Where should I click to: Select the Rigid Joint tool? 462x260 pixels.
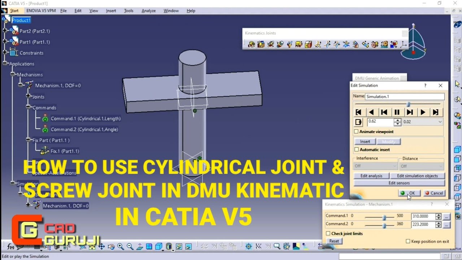click(x=308, y=44)
